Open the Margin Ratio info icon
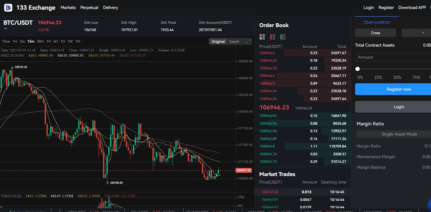The height and width of the screenshot is (212, 431). pyautogui.click(x=426, y=146)
